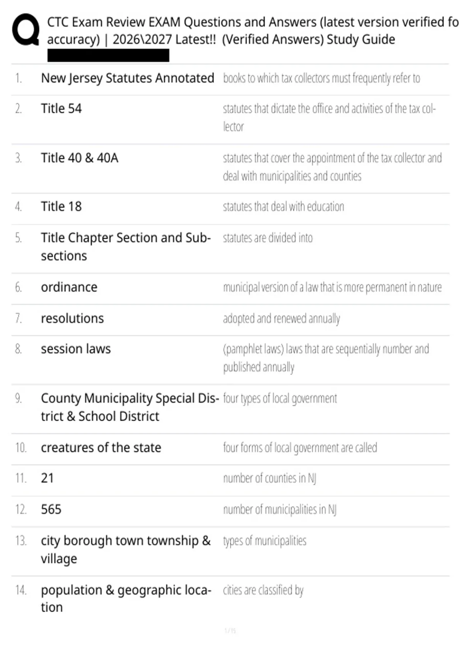The image size is (460, 652).
Task: Click the 'Title 40 & 40A' term
Action: click(x=80, y=158)
